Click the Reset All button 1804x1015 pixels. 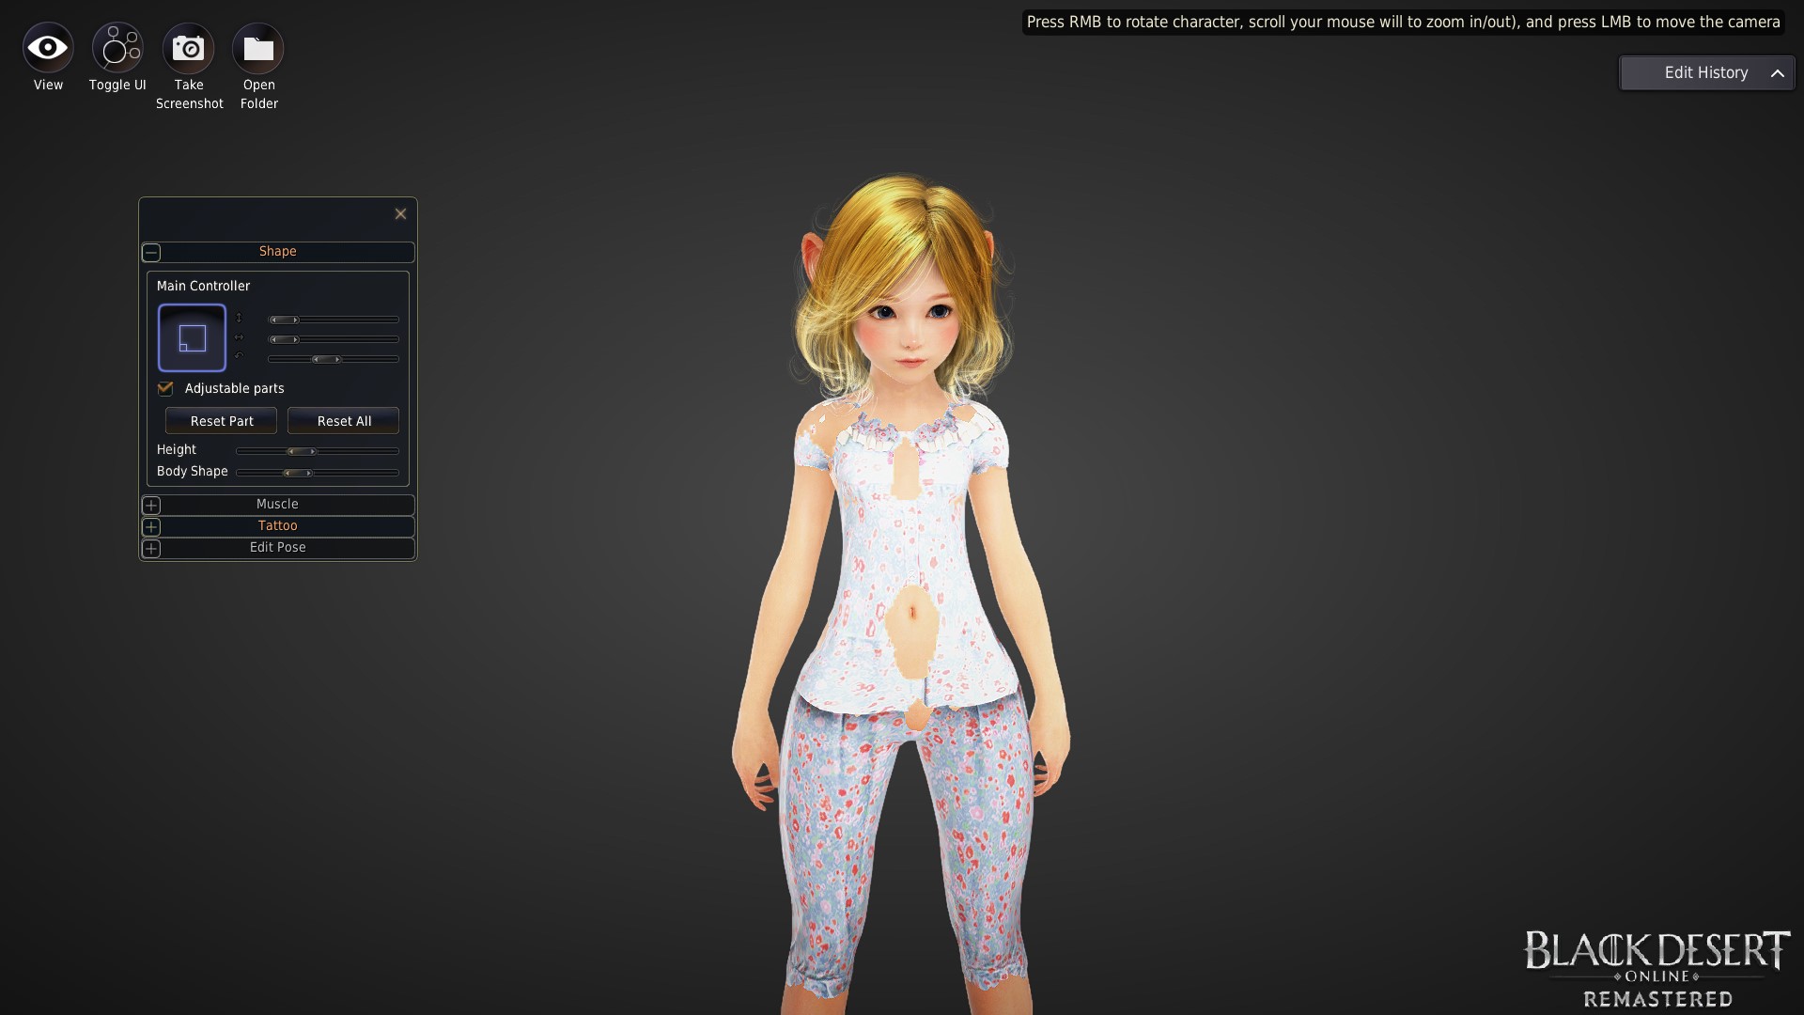click(344, 421)
